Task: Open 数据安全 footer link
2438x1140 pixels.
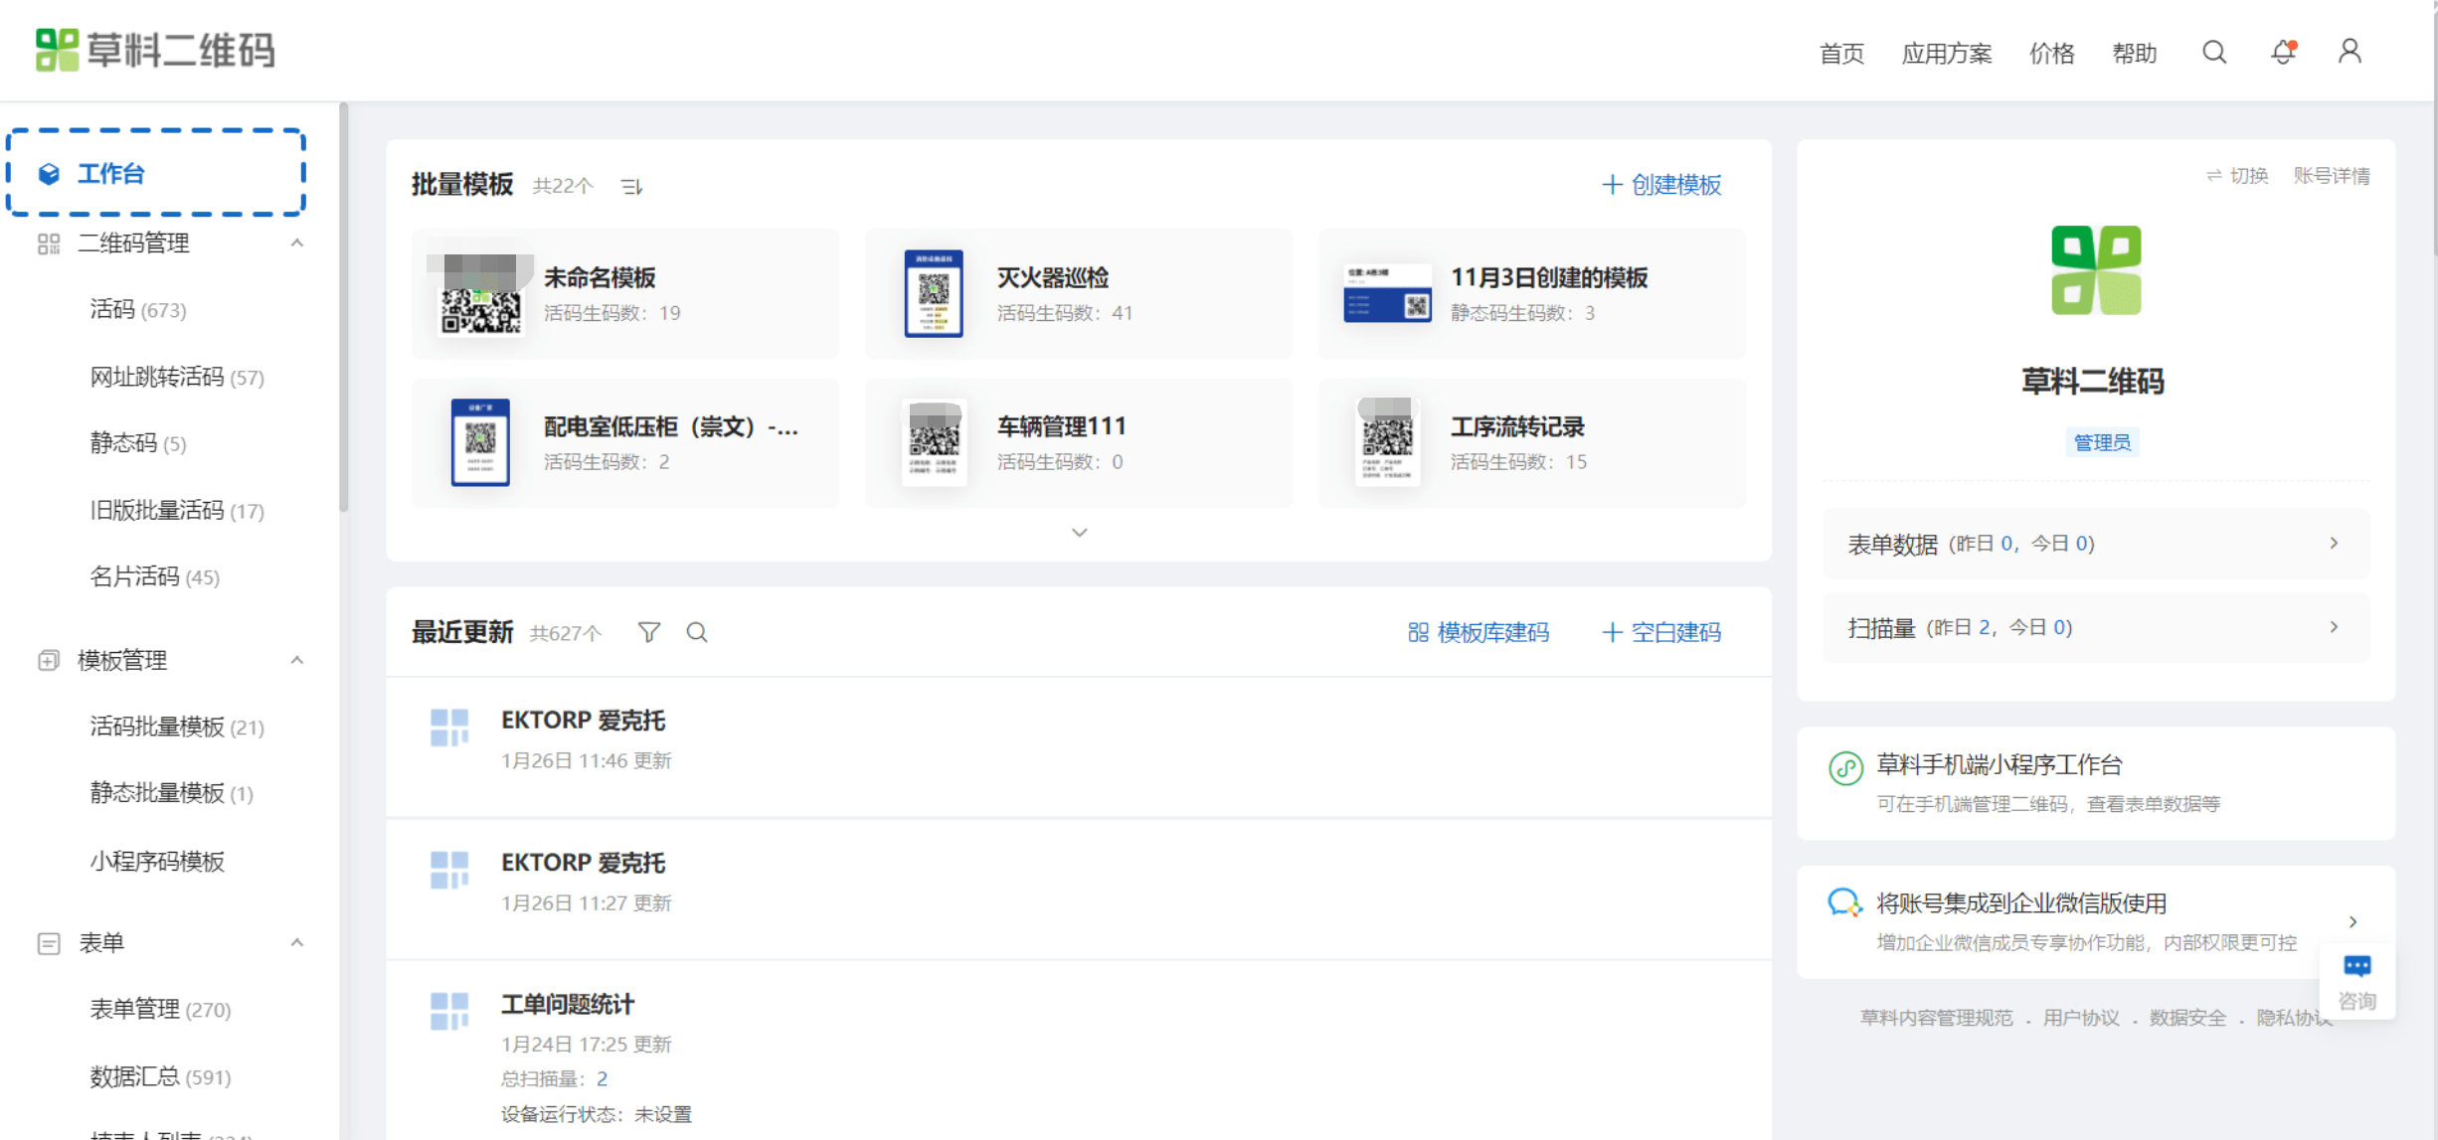Action: [2187, 1018]
